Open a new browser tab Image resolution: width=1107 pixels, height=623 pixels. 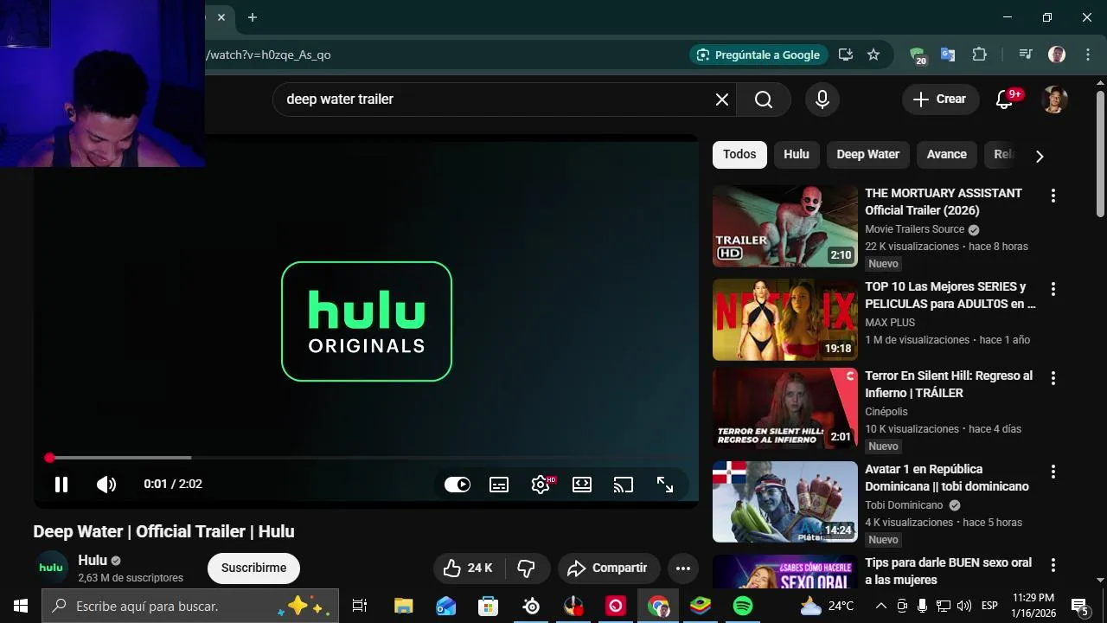[x=253, y=17]
